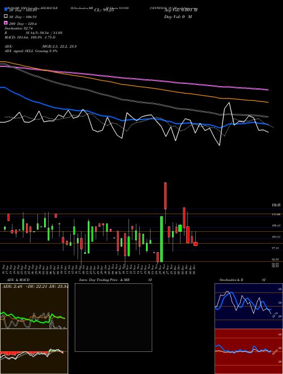Image resolution: width=283 pixels, height=374 pixels.
Task: Click the 'SI 14/3: 50.54 / 51.03' readout
Action: [x=44, y=33]
